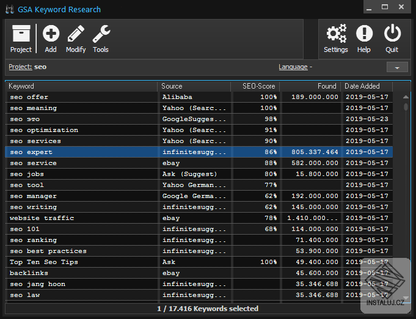Click the binoculars app icon in title bar
This screenshot has width=416, height=319.
pyautogui.click(x=10, y=9)
